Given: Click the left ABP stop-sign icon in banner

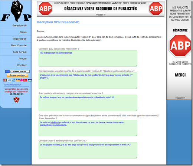Looking at the screenshot, I should click(x=45, y=9).
